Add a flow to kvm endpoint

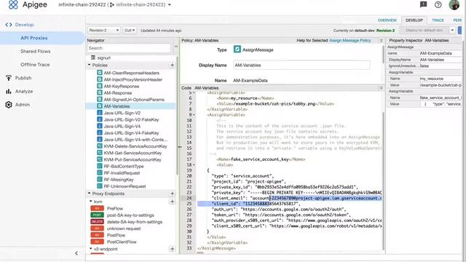172,202
